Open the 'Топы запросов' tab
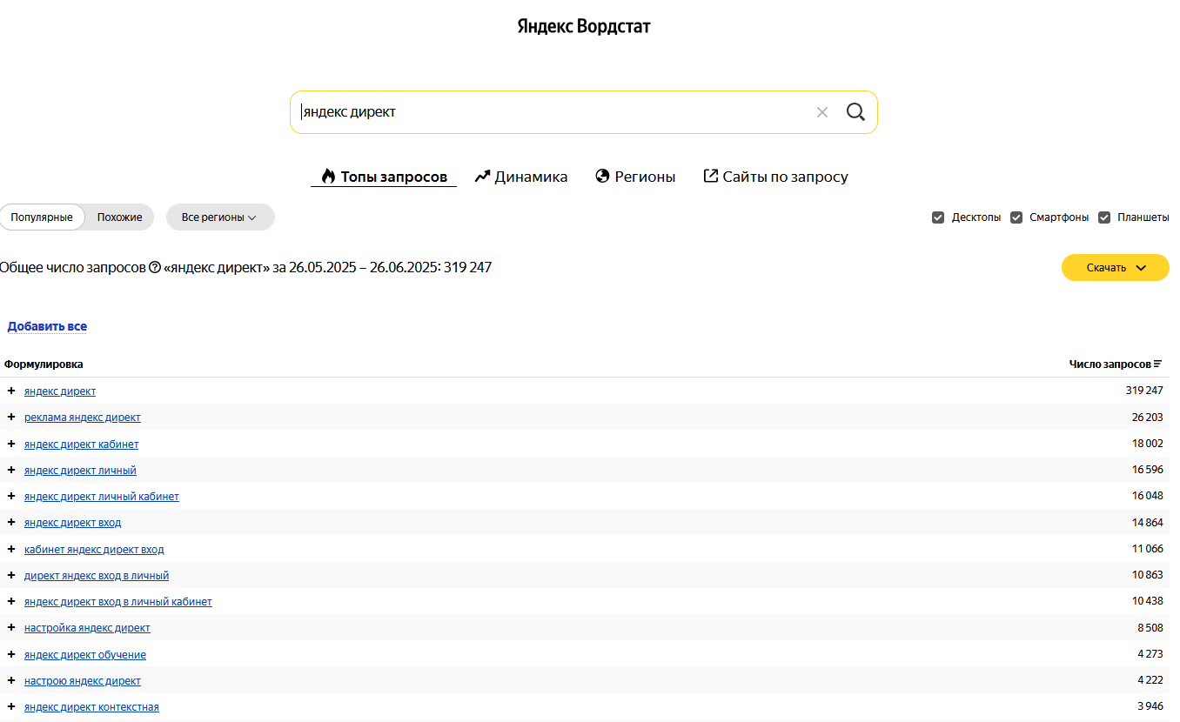Viewport: 1180px width, 722px height. click(384, 177)
